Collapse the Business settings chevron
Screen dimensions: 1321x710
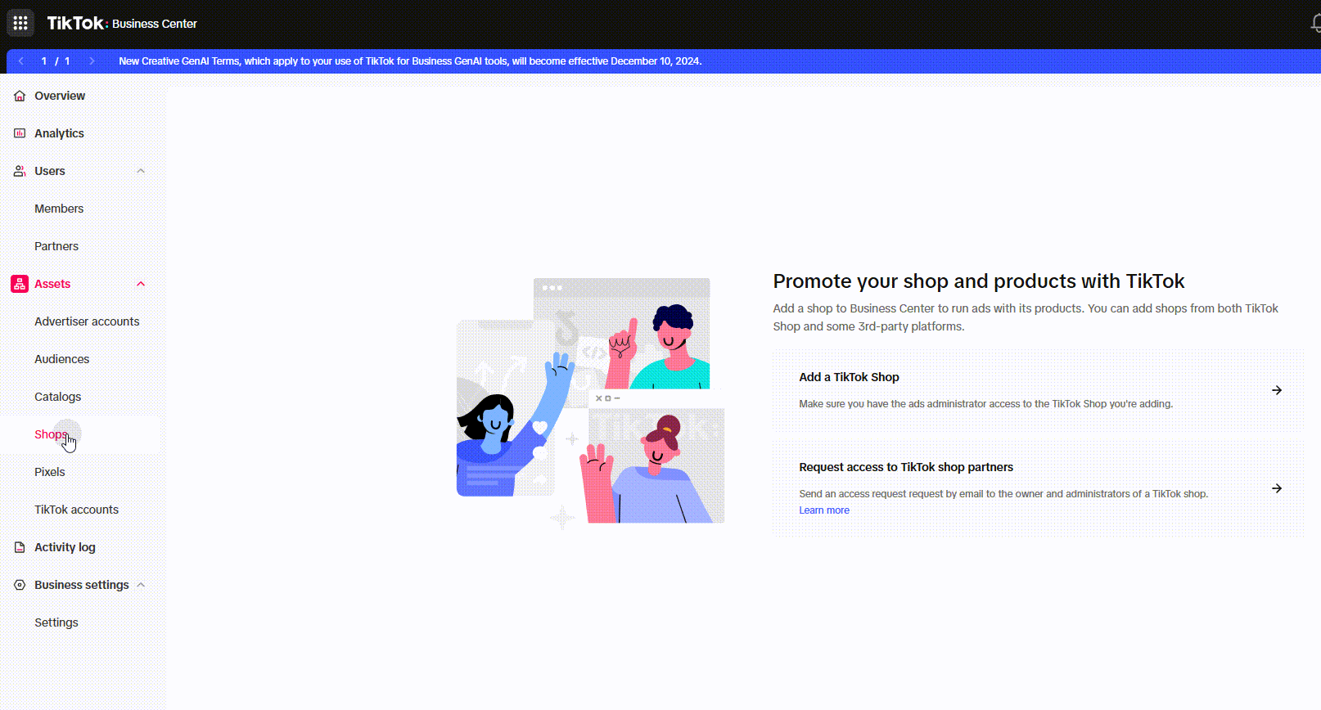(x=141, y=585)
